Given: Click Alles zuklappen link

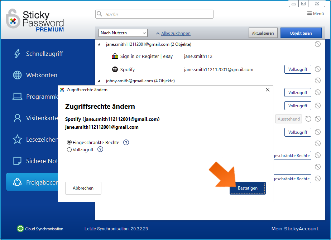Looking at the screenshot, I should point(176,33).
